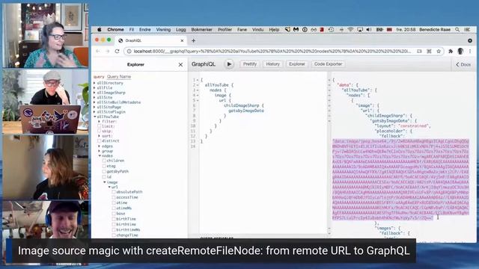Click the battery icon in menu bar

click(x=379, y=30)
